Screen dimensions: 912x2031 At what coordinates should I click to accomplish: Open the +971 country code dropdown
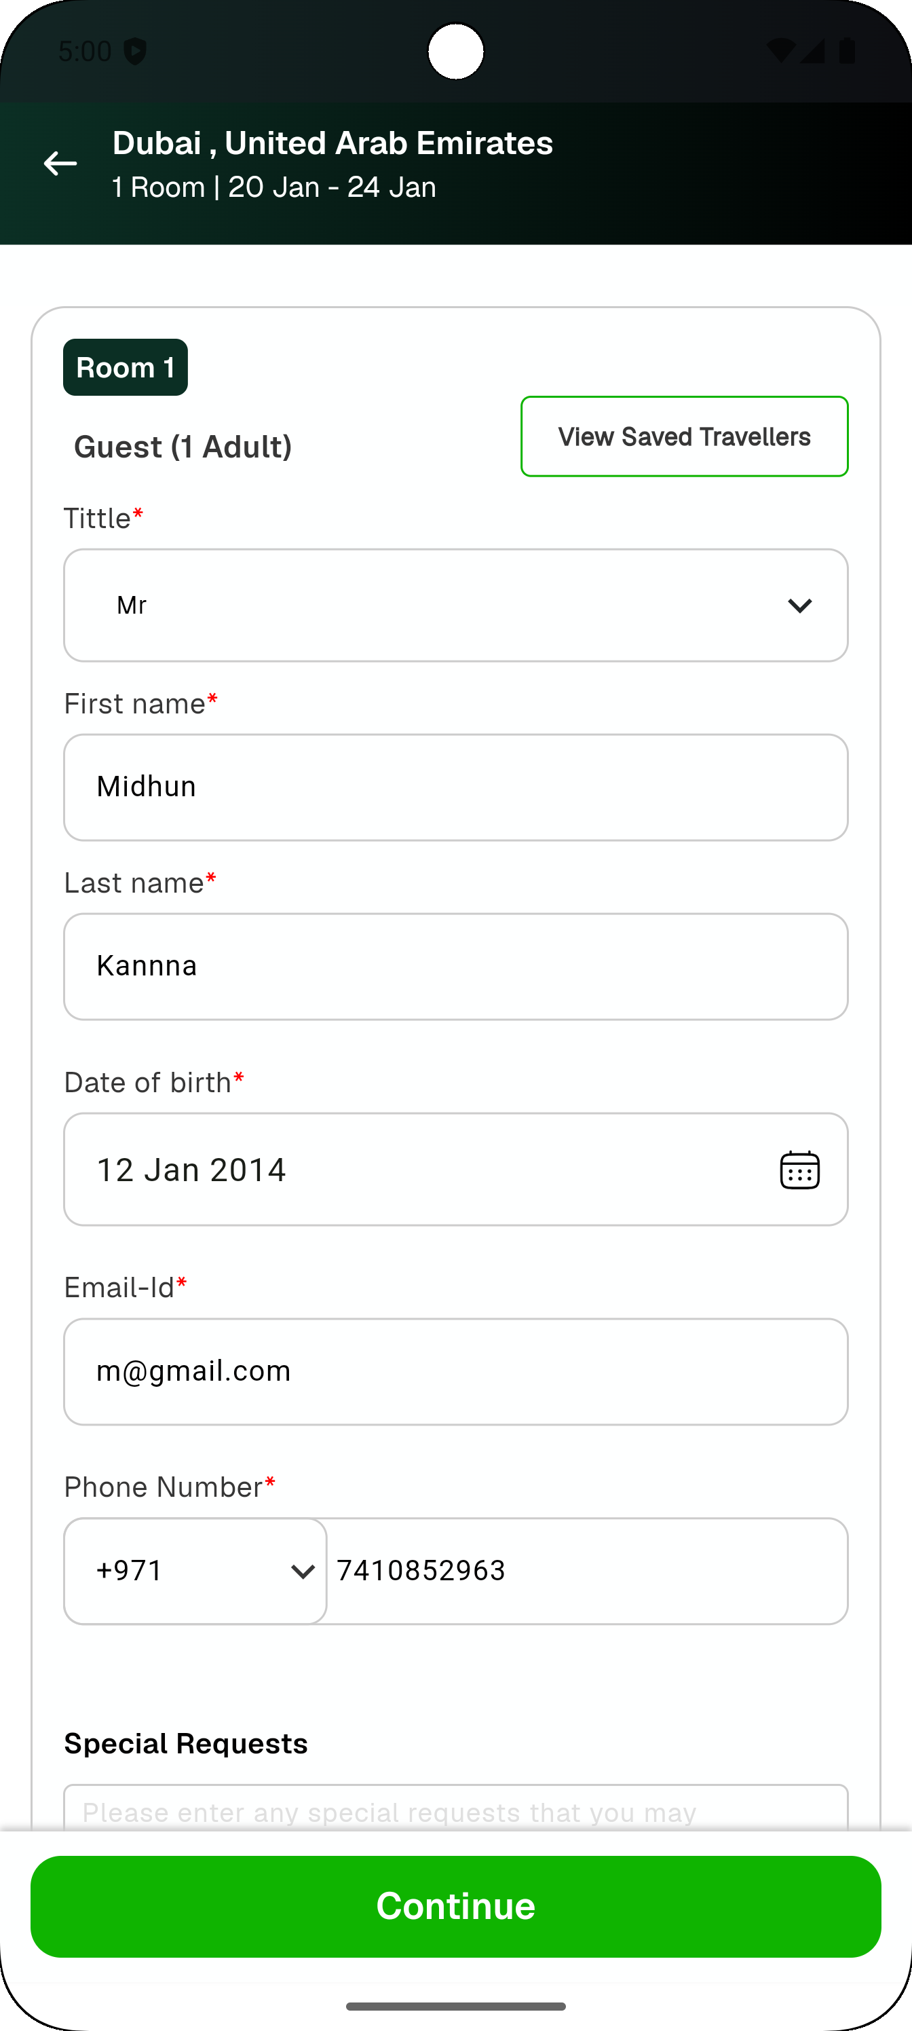click(x=195, y=1571)
